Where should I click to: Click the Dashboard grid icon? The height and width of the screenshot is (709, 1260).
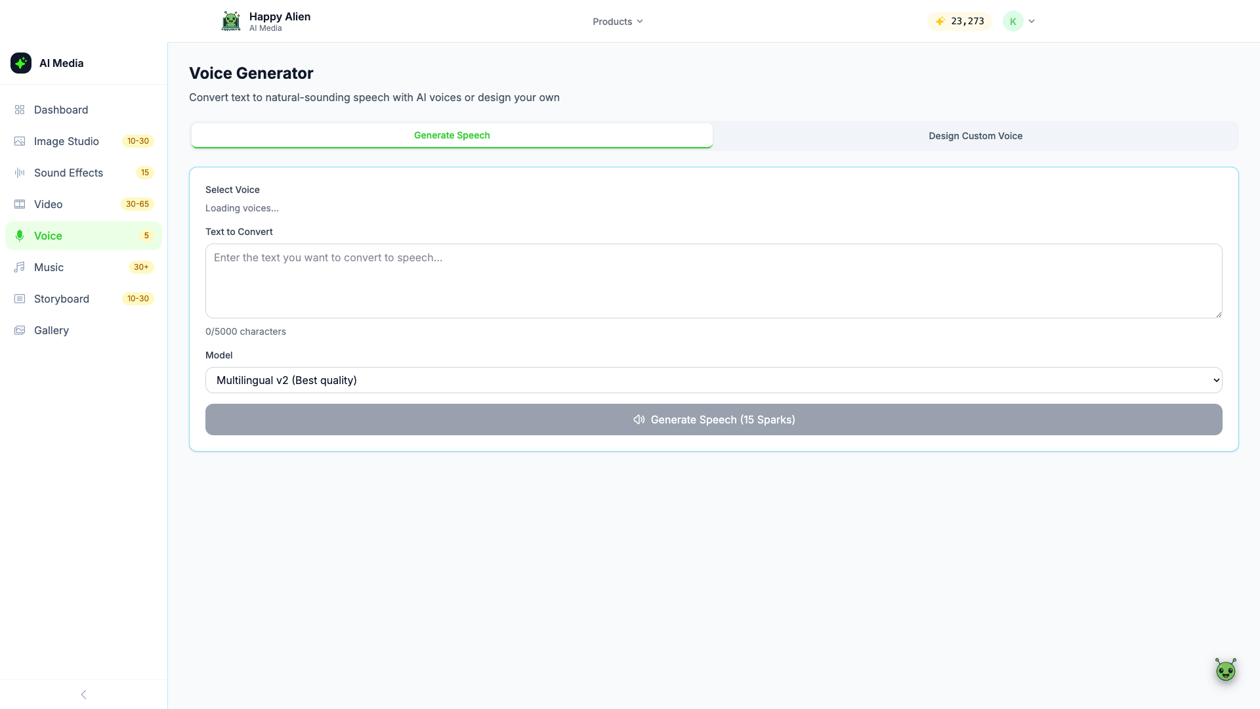pos(20,110)
